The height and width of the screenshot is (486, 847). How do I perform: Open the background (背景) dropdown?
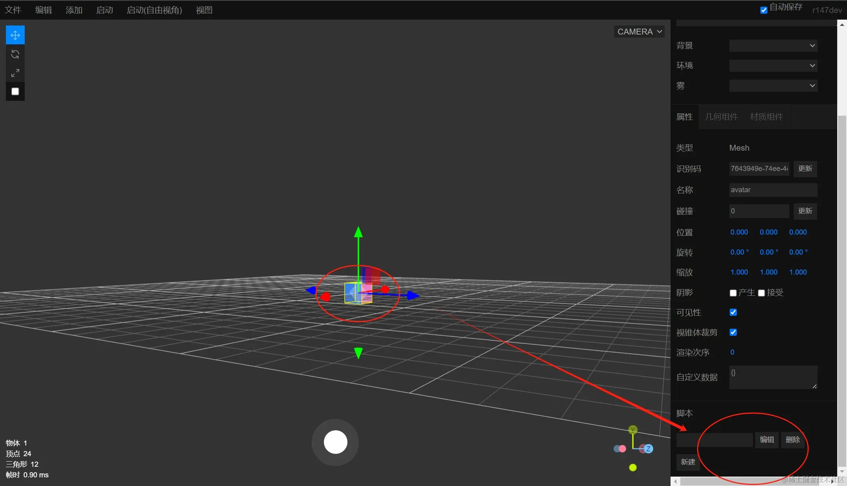coord(773,46)
